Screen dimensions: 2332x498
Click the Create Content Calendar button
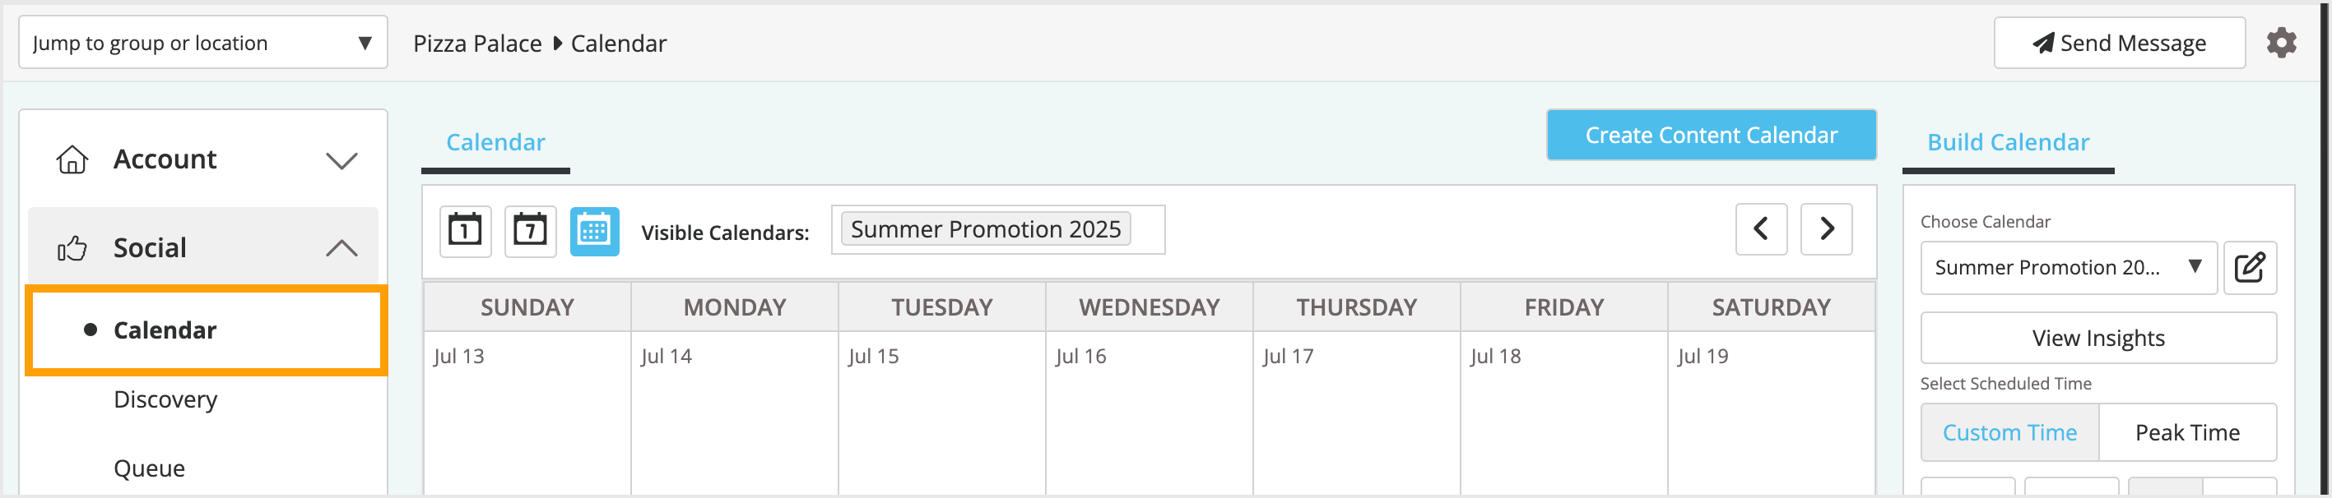pos(1711,135)
